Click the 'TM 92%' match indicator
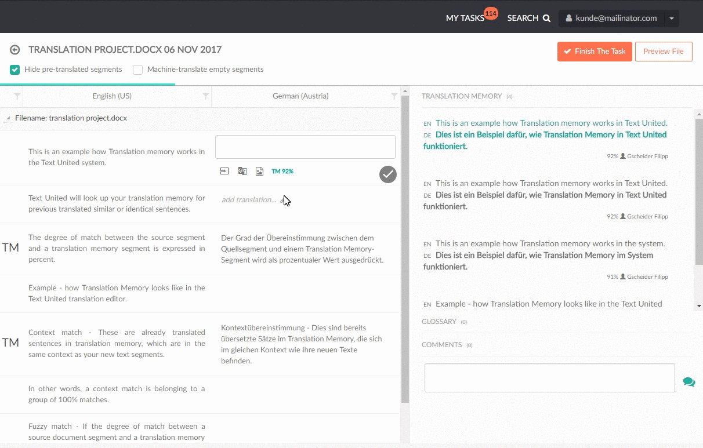703x448 pixels. click(x=282, y=172)
